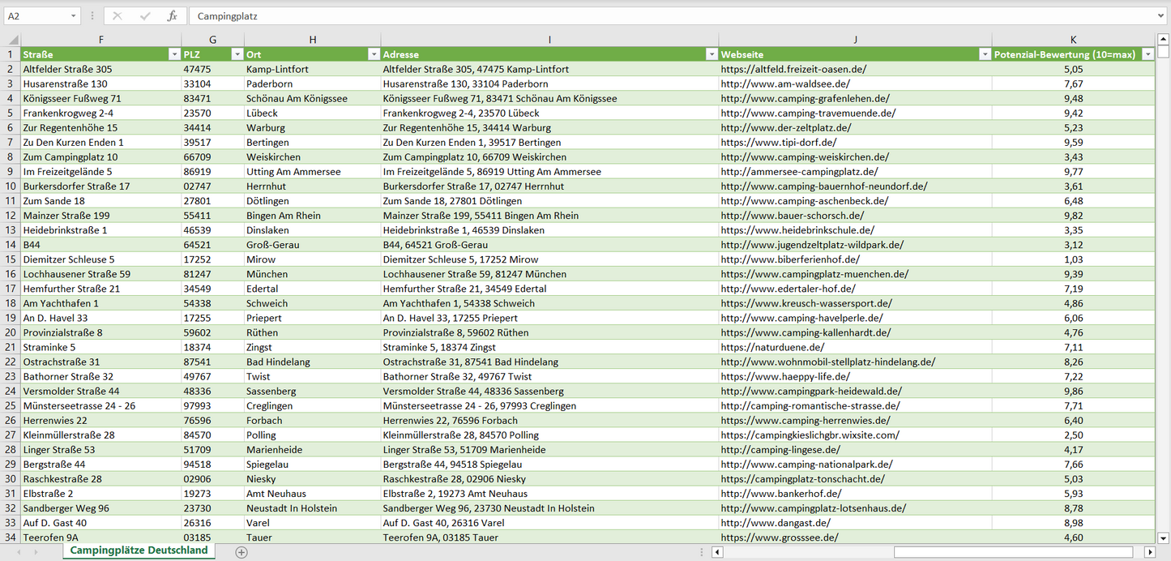
Task: Open the Straße column filter dropdown
Action: click(x=173, y=54)
